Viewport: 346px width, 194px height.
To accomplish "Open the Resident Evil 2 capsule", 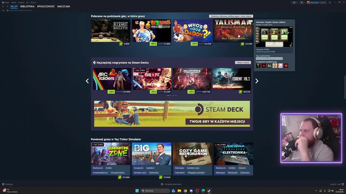I will (x=232, y=79).
